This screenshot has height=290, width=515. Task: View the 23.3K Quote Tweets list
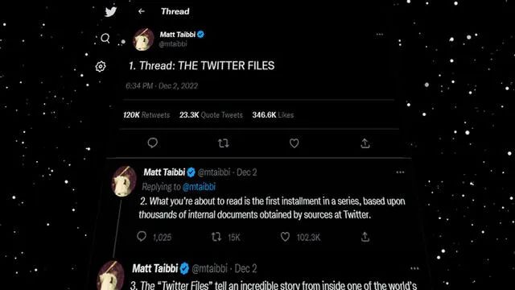211,114
